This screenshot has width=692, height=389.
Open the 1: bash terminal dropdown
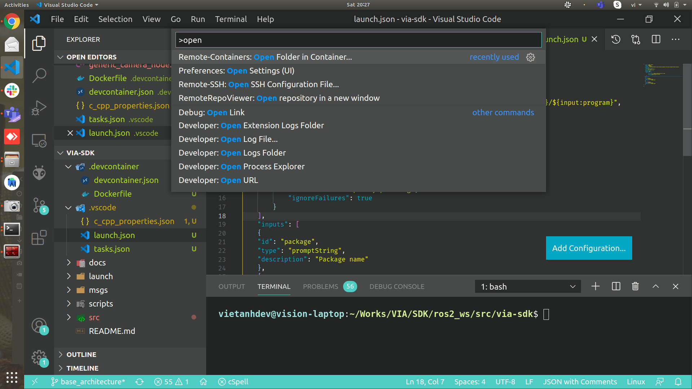click(528, 287)
